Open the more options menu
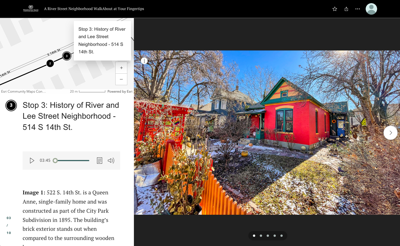The image size is (400, 246). (357, 9)
